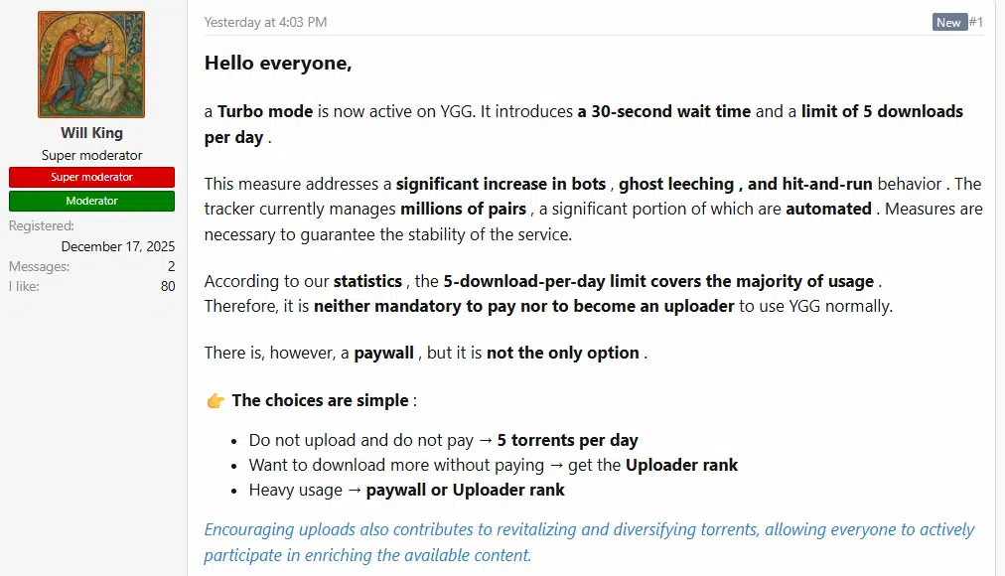The height and width of the screenshot is (576, 1005).
Task: Open the Will King username profile link
Action: pos(91,133)
